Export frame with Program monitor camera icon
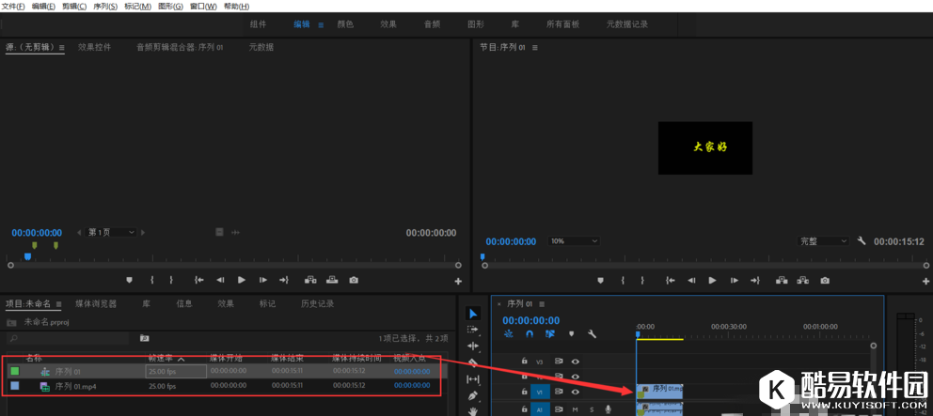 coord(825,280)
